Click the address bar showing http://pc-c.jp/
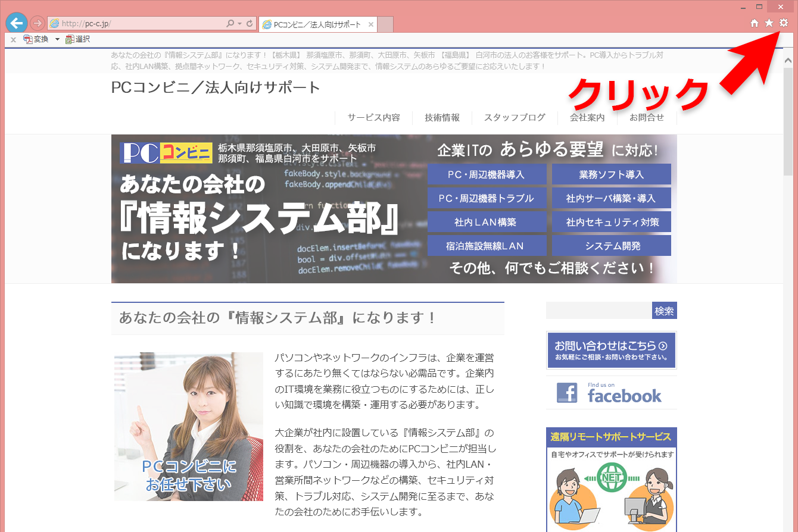The width and height of the screenshot is (798, 532). pyautogui.click(x=137, y=24)
